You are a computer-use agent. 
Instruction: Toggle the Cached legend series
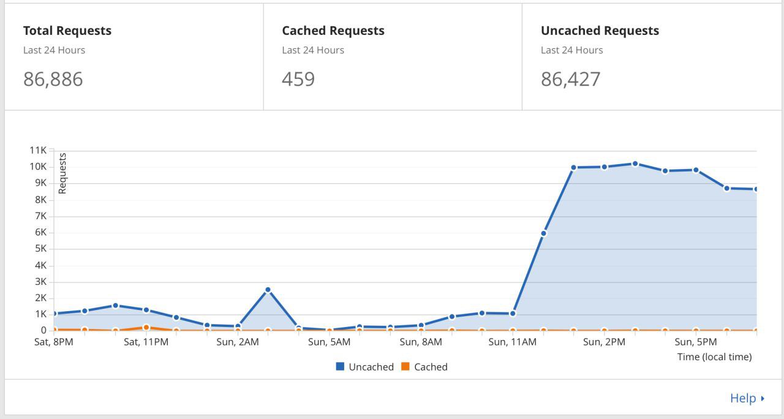pos(424,367)
